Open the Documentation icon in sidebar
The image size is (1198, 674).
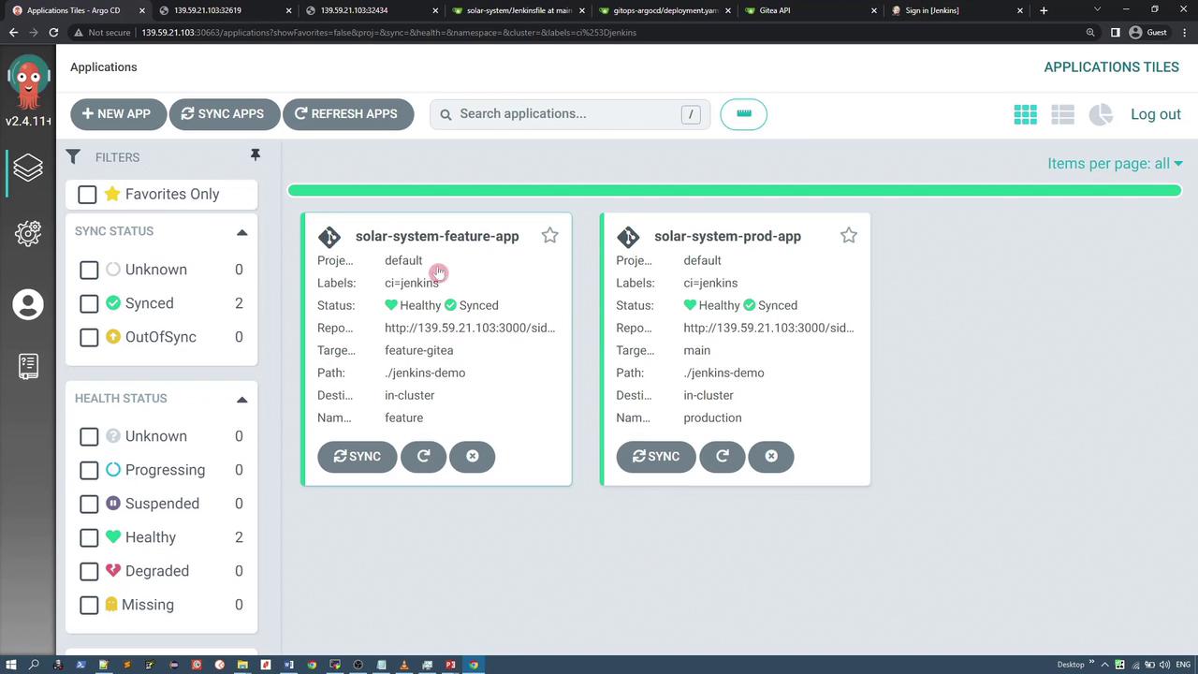28,366
